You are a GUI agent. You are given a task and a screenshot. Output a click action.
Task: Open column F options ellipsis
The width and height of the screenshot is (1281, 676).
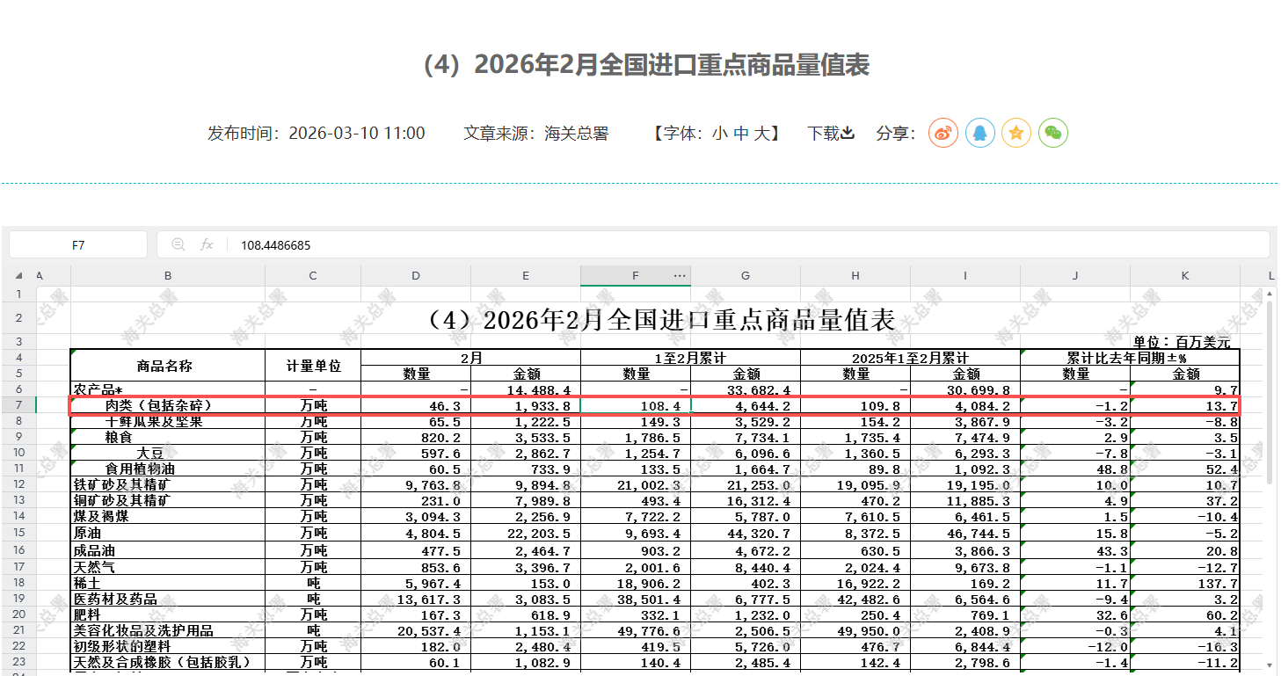[x=679, y=276]
